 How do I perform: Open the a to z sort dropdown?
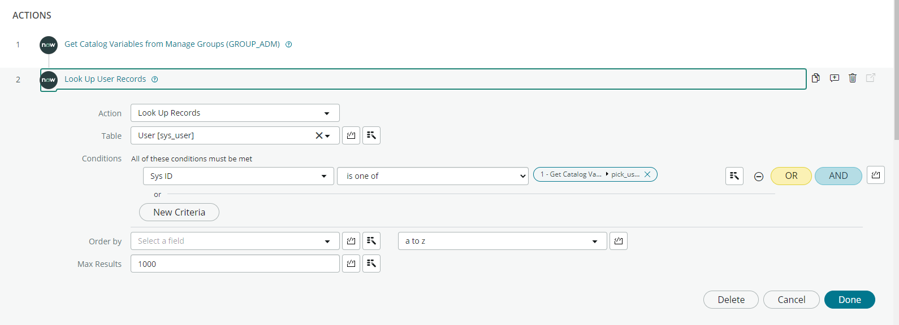tap(503, 241)
